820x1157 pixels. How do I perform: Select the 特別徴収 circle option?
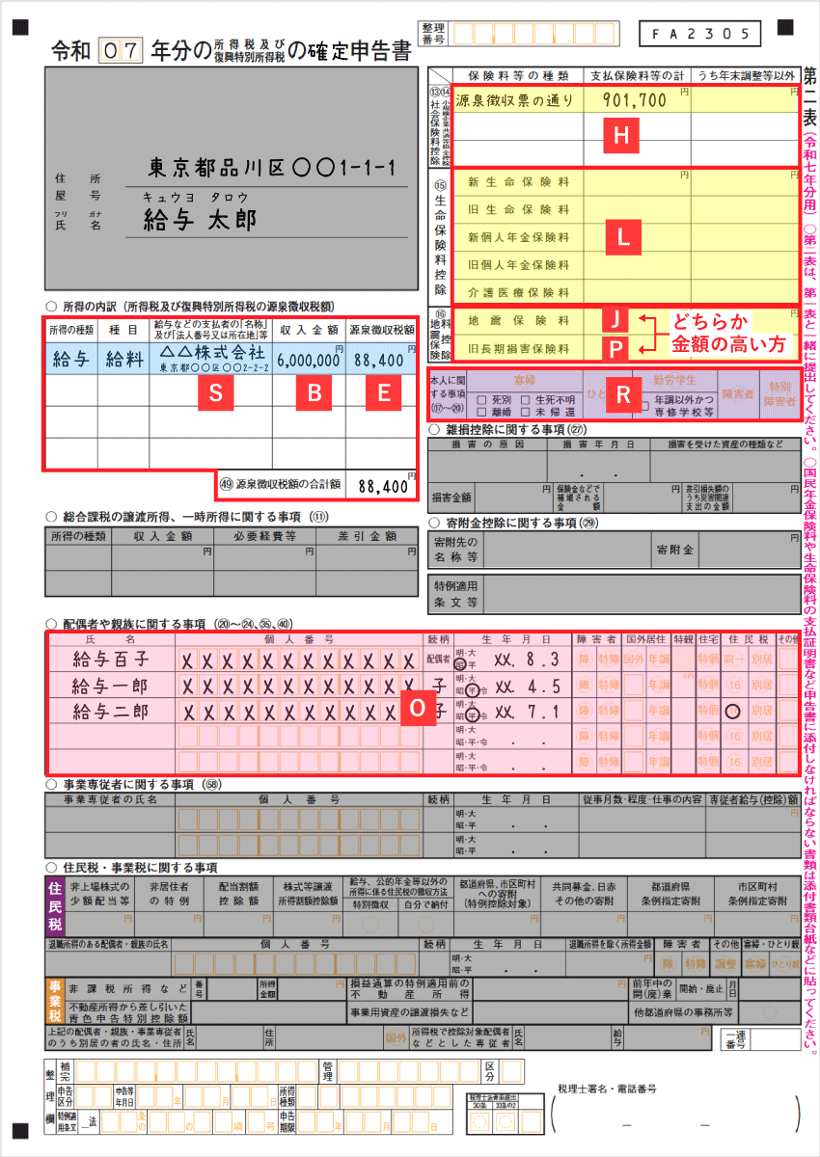click(372, 923)
